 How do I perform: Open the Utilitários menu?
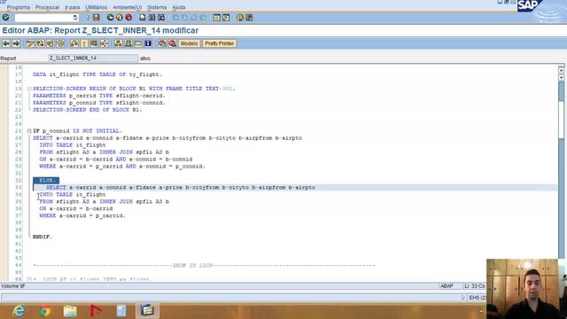[x=97, y=7]
